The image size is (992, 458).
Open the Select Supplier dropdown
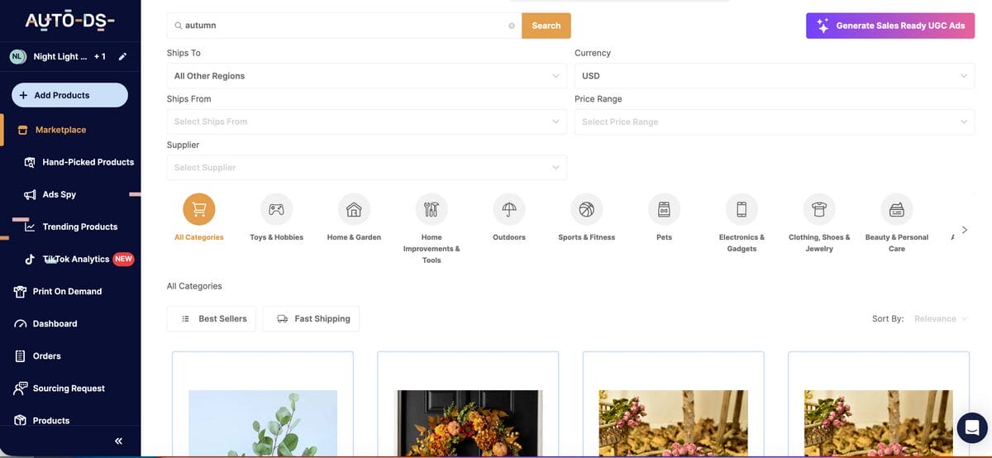pos(367,168)
